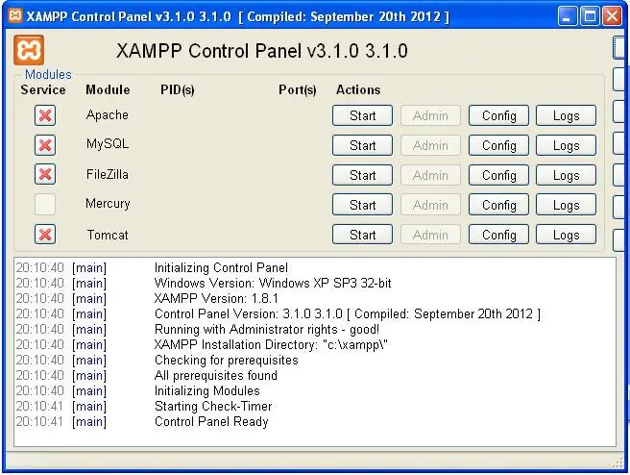
Task: Click the FileZilla Admin button
Action: (430, 175)
